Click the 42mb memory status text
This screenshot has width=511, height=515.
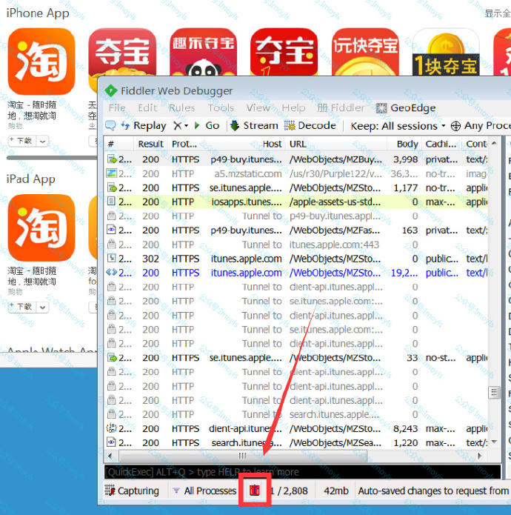[336, 491]
